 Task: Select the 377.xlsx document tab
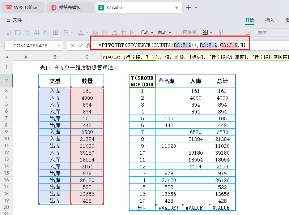point(139,8)
